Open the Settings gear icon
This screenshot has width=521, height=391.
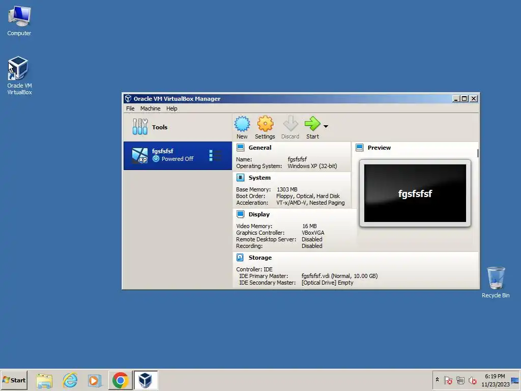pyautogui.click(x=265, y=124)
